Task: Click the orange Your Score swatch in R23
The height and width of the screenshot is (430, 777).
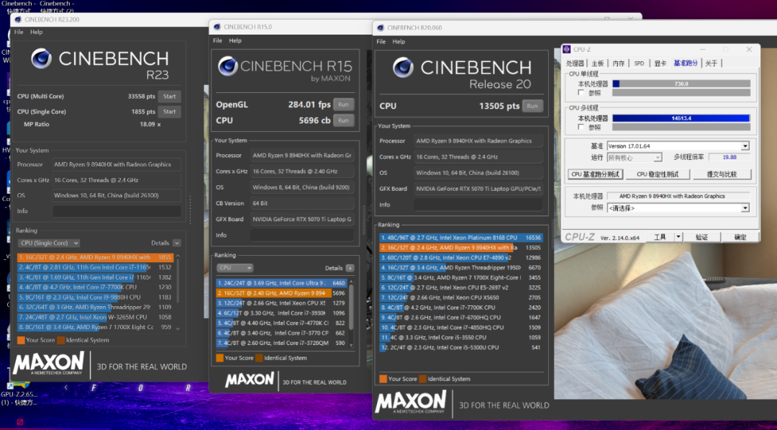Action: 21,340
